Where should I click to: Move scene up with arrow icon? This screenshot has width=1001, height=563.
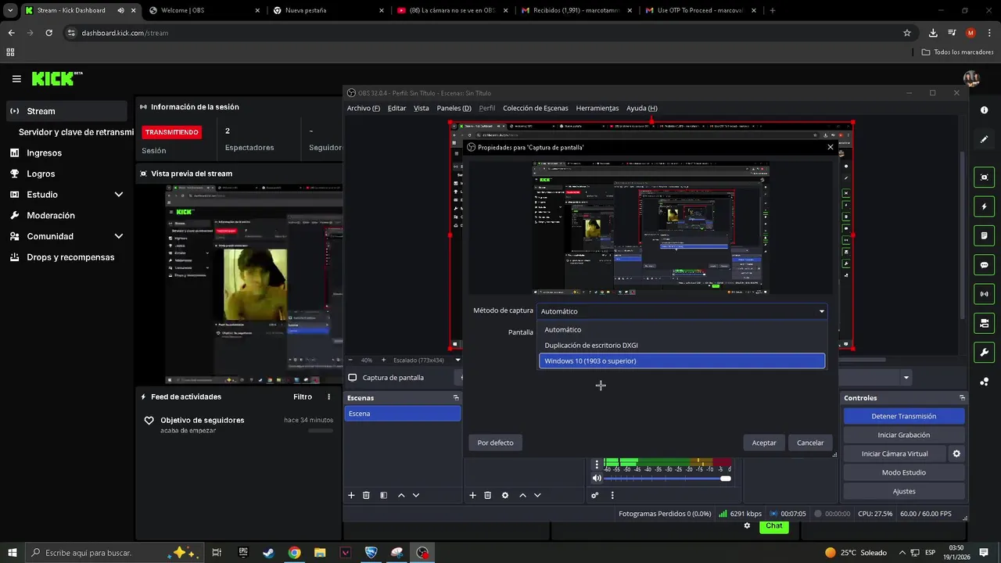(x=401, y=495)
